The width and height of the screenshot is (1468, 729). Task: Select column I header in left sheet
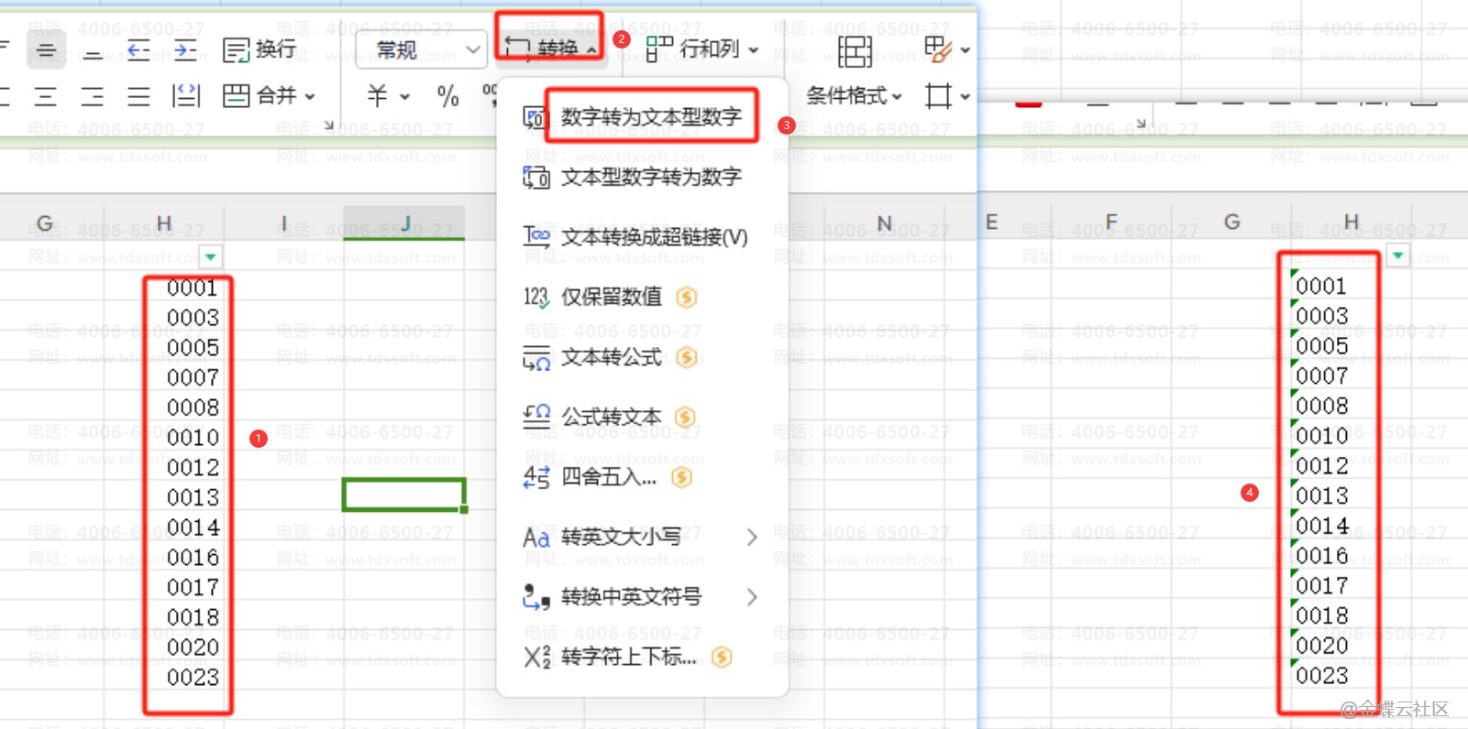tap(284, 223)
